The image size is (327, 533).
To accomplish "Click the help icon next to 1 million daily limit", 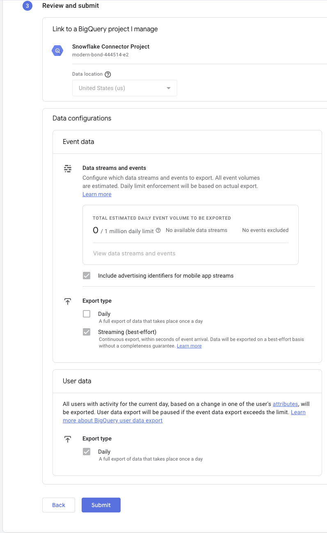I will pyautogui.click(x=158, y=230).
